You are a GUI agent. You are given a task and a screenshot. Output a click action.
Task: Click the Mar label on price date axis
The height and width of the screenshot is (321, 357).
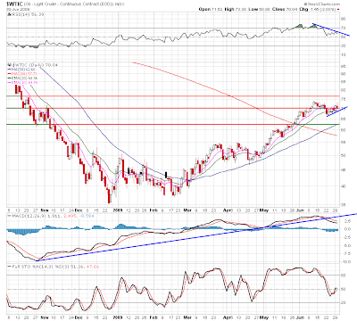click(x=187, y=210)
